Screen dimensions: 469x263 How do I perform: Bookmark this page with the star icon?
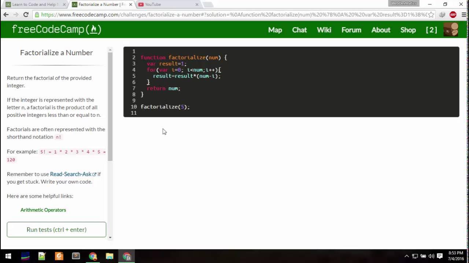pos(431,15)
